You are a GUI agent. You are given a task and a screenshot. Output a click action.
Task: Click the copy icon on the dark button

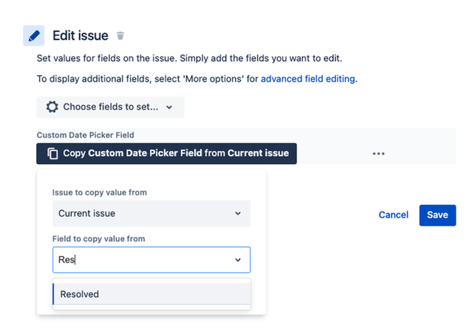tap(53, 154)
